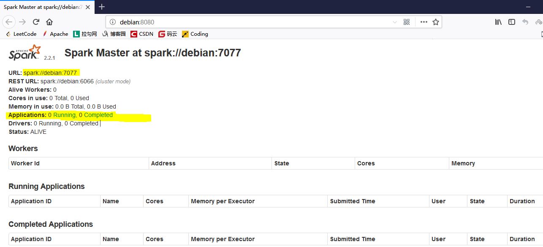
Task: Reload the Spark Master page
Action: tap(36, 22)
